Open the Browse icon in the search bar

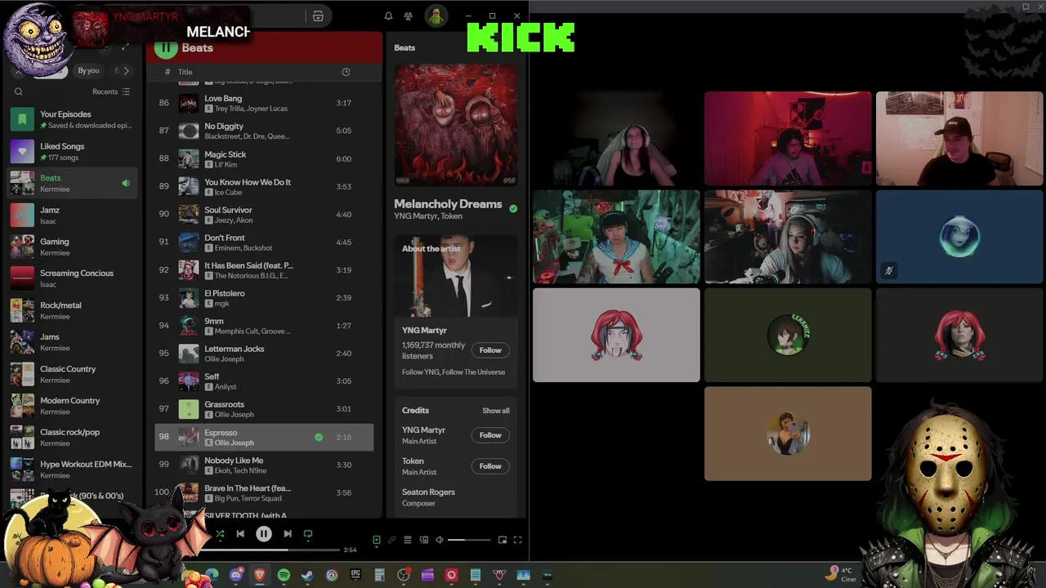[x=318, y=16]
